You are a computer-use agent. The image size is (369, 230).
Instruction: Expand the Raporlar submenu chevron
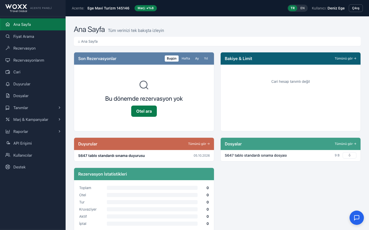59,131
